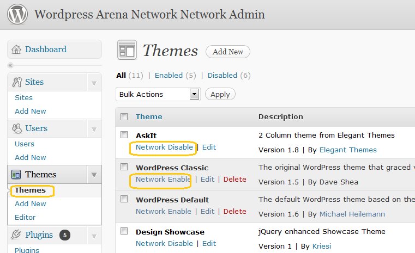Collapse the Themes menu arrow

(x=94, y=175)
